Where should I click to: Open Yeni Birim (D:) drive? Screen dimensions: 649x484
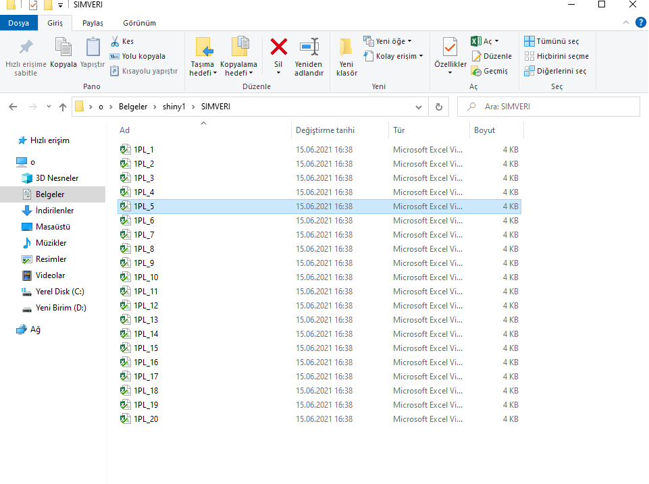61,308
